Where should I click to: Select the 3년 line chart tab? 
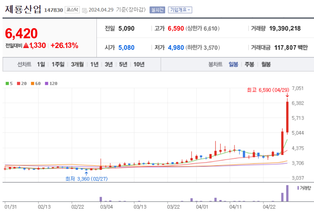(109, 65)
